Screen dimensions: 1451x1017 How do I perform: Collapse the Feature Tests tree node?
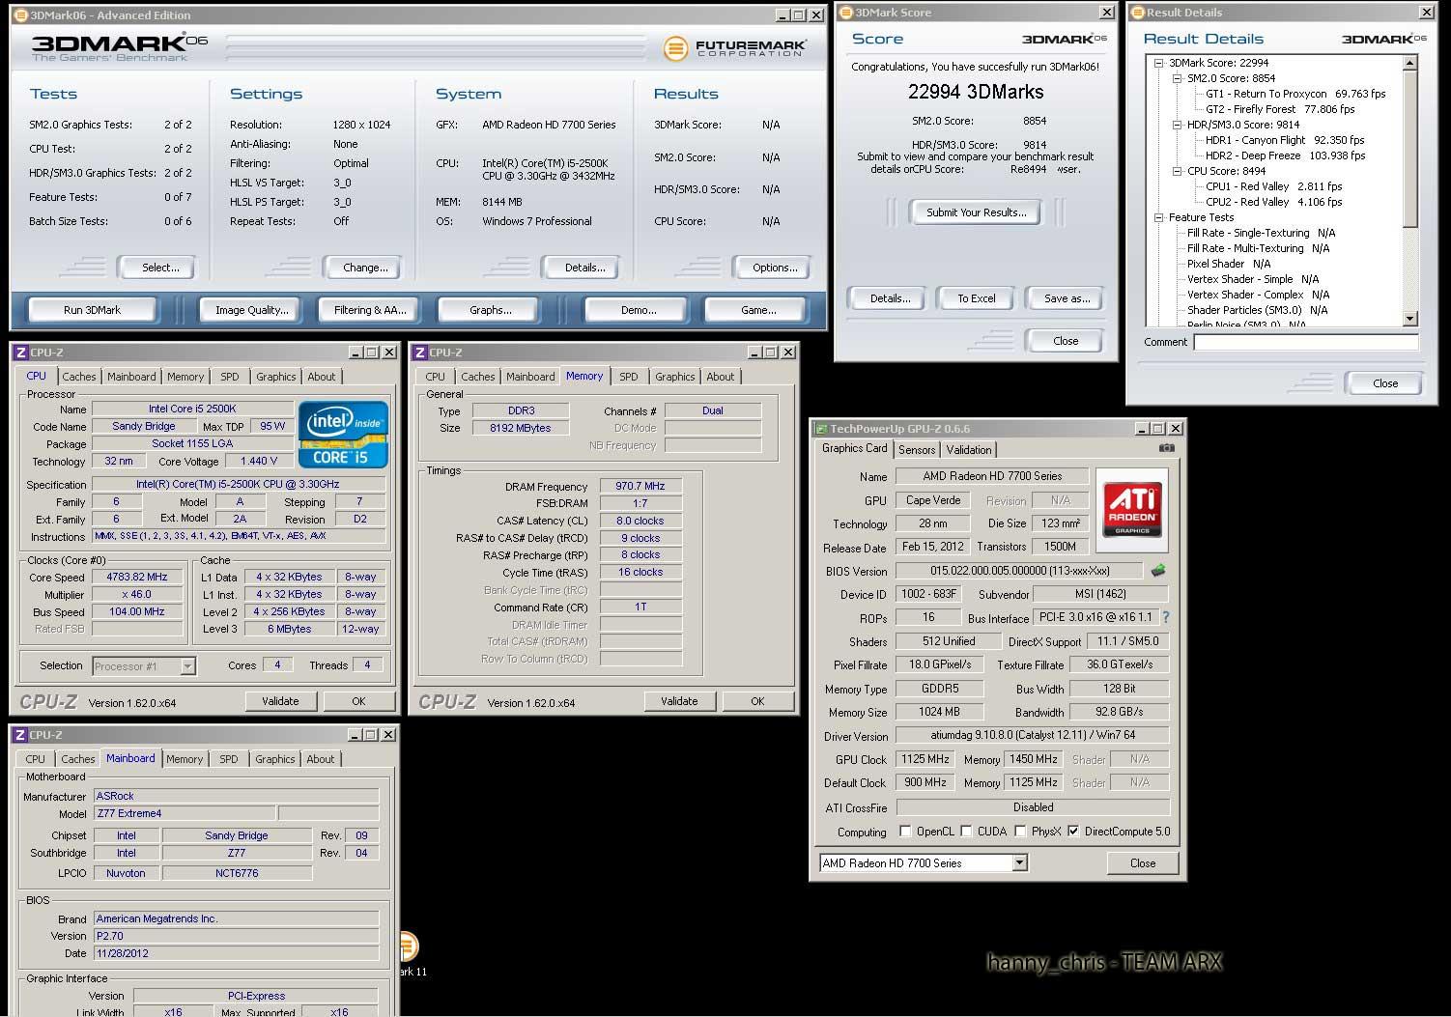click(x=1158, y=217)
